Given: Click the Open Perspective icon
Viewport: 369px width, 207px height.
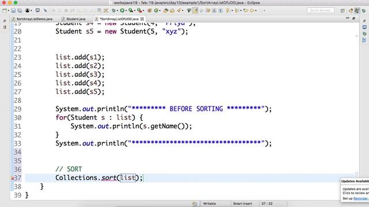Looking at the screenshot, I should 342,10.
